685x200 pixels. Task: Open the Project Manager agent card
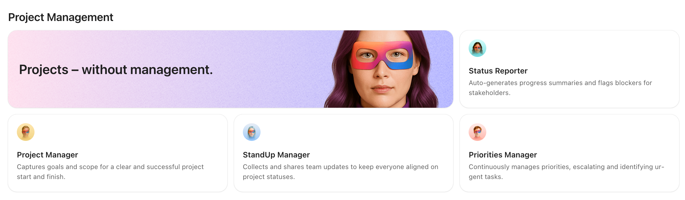pyautogui.click(x=117, y=153)
